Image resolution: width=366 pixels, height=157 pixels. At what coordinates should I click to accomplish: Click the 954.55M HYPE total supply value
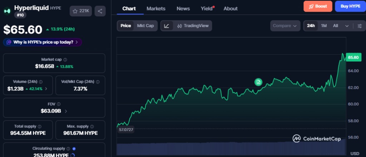tap(28, 133)
